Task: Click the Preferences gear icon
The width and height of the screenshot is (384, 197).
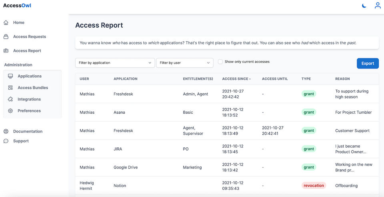Action: point(10,111)
